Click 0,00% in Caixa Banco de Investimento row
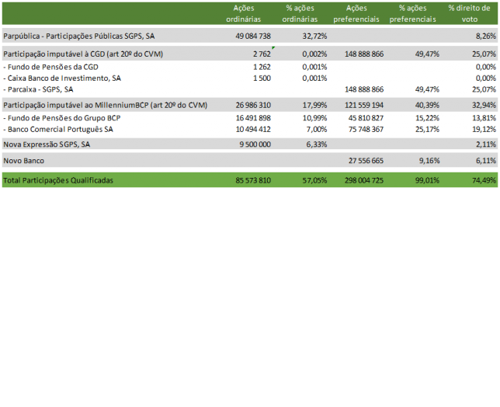Screen dimensions: 500x407 [x=486, y=78]
